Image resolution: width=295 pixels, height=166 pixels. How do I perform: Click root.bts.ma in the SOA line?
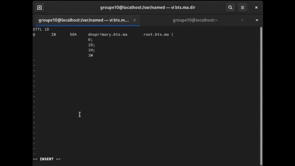click(x=156, y=35)
